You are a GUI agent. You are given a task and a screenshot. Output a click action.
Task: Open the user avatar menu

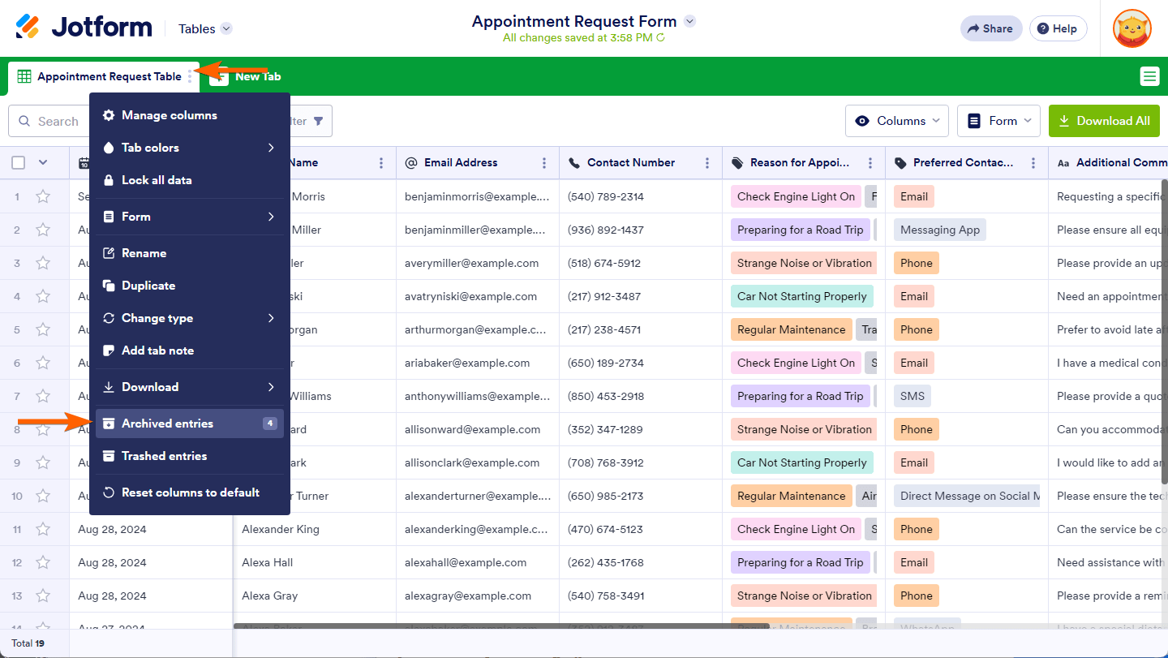[1132, 28]
